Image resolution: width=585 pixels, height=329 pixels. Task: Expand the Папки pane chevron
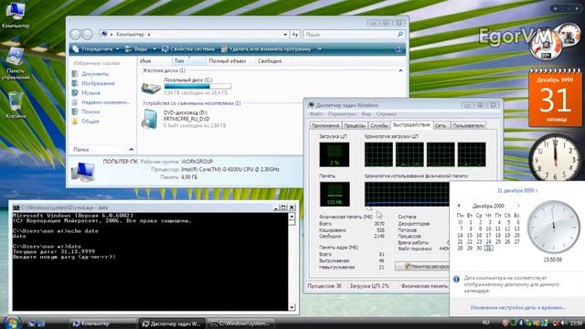(x=131, y=150)
